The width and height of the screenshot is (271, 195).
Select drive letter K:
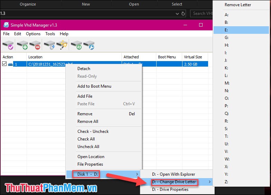point(241,68)
